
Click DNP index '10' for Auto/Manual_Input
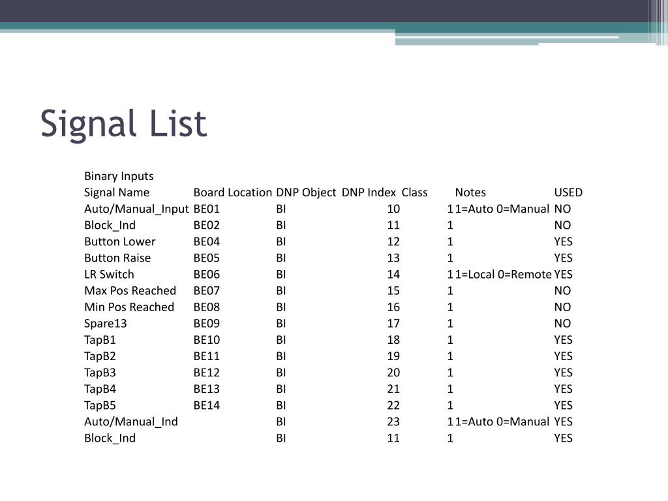click(x=393, y=209)
